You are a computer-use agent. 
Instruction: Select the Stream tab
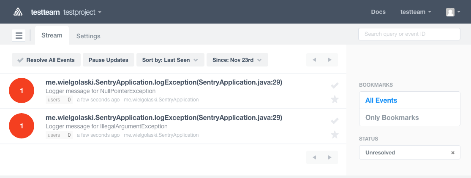[52, 36]
